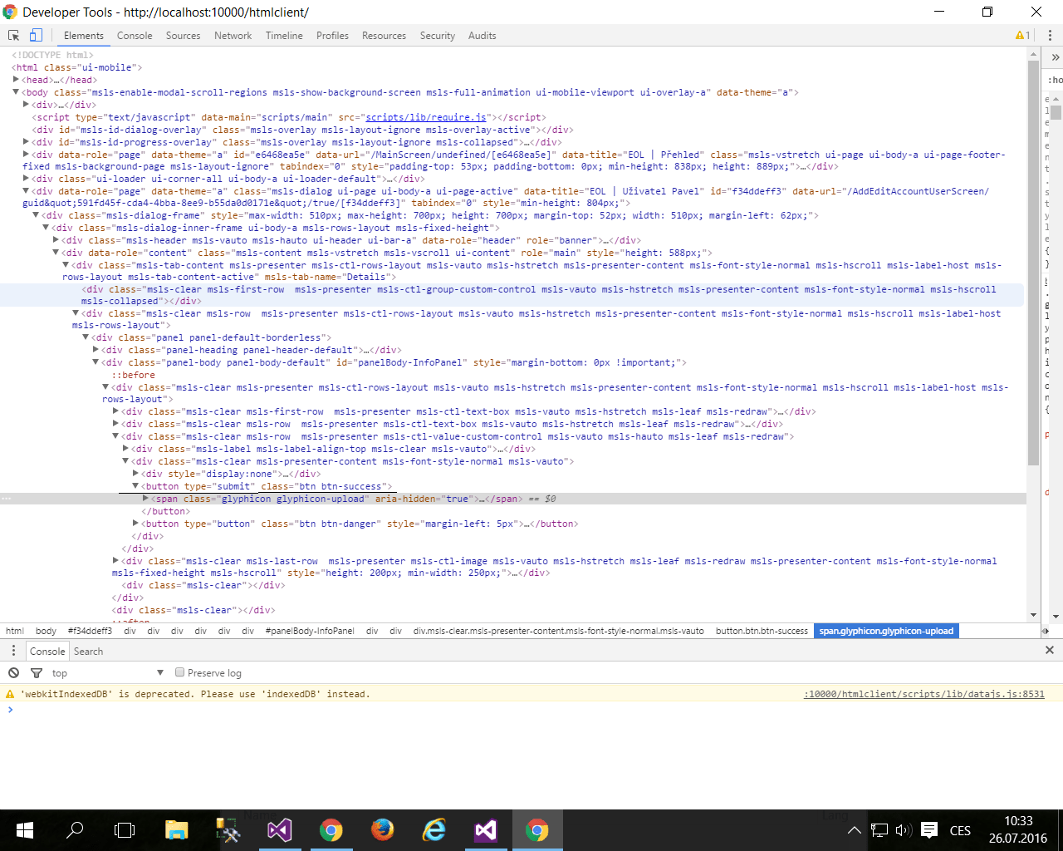Close the console drawer
This screenshot has height=851, width=1063.
coord(1050,650)
